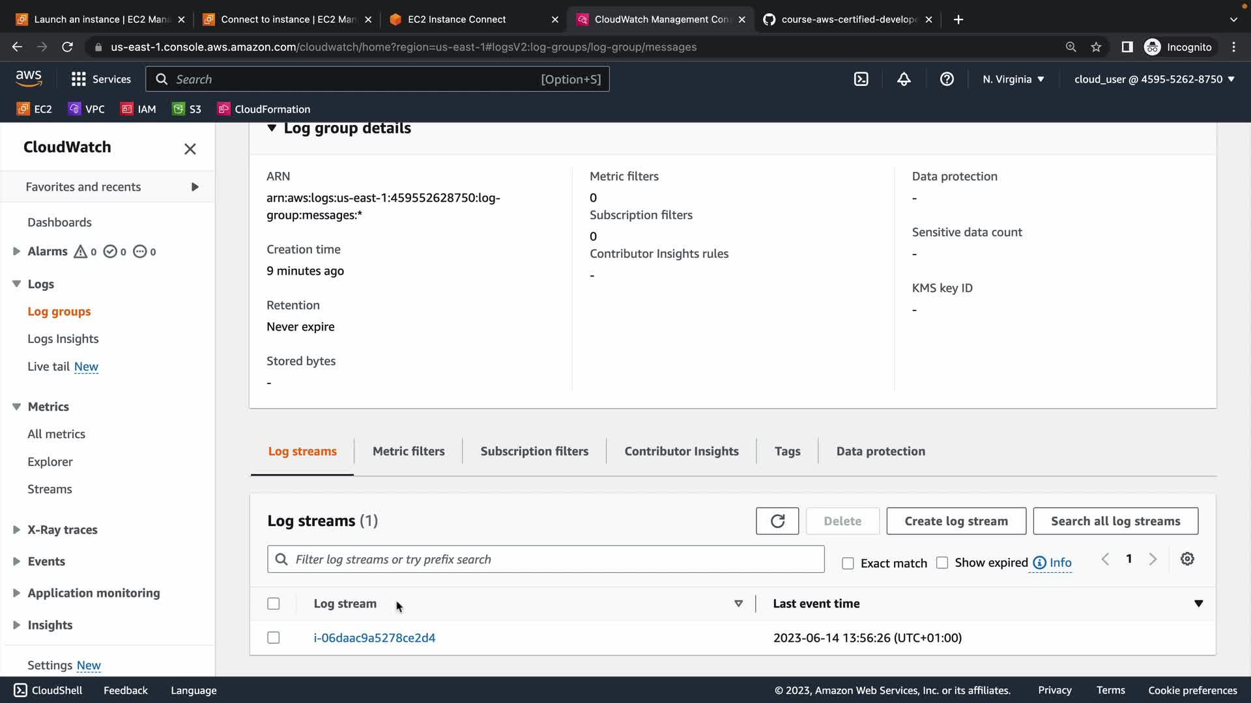Select the i-06daac9a5278ce2d4 log stream checkbox

click(x=274, y=638)
